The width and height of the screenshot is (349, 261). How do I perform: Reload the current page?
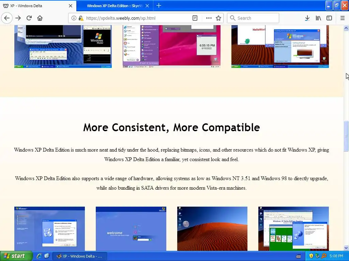(x=29, y=18)
